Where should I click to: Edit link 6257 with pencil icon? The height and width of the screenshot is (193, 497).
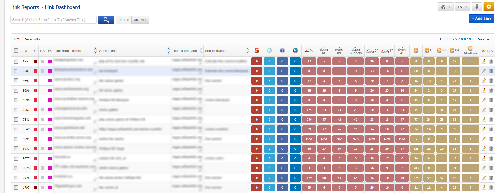tap(484, 61)
